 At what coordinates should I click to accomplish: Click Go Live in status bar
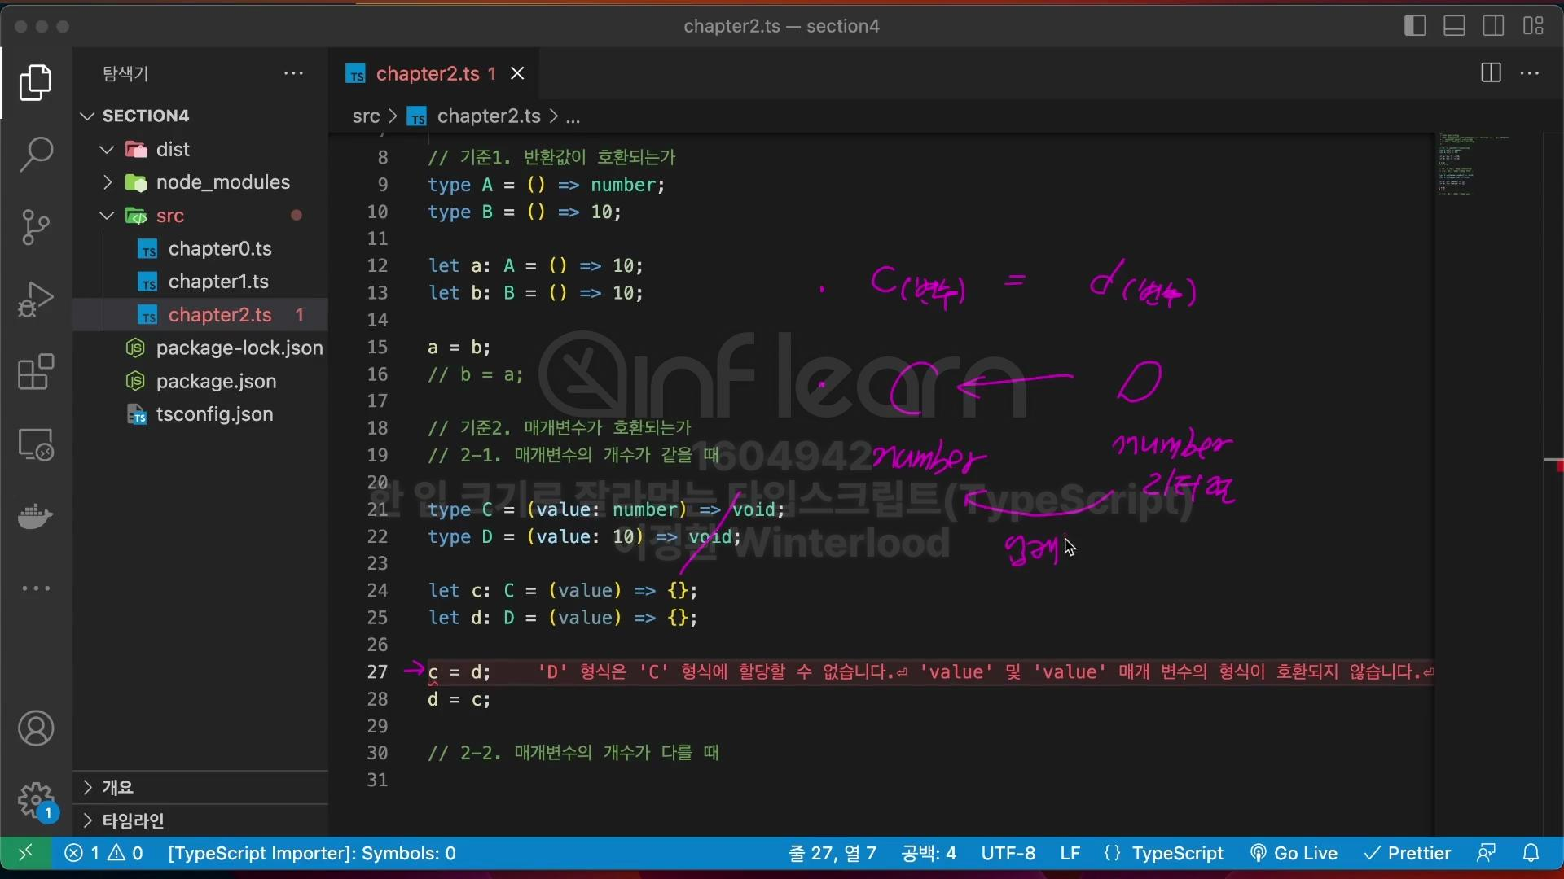1294,853
